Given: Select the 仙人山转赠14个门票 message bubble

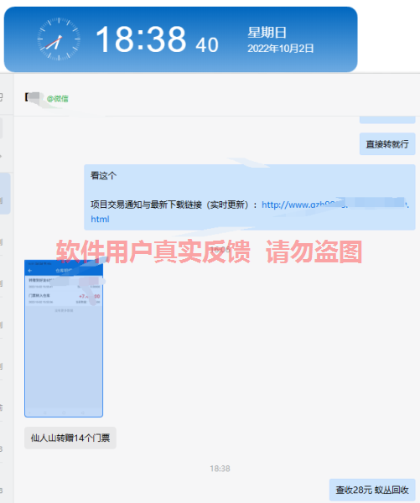Looking at the screenshot, I should coord(70,438).
